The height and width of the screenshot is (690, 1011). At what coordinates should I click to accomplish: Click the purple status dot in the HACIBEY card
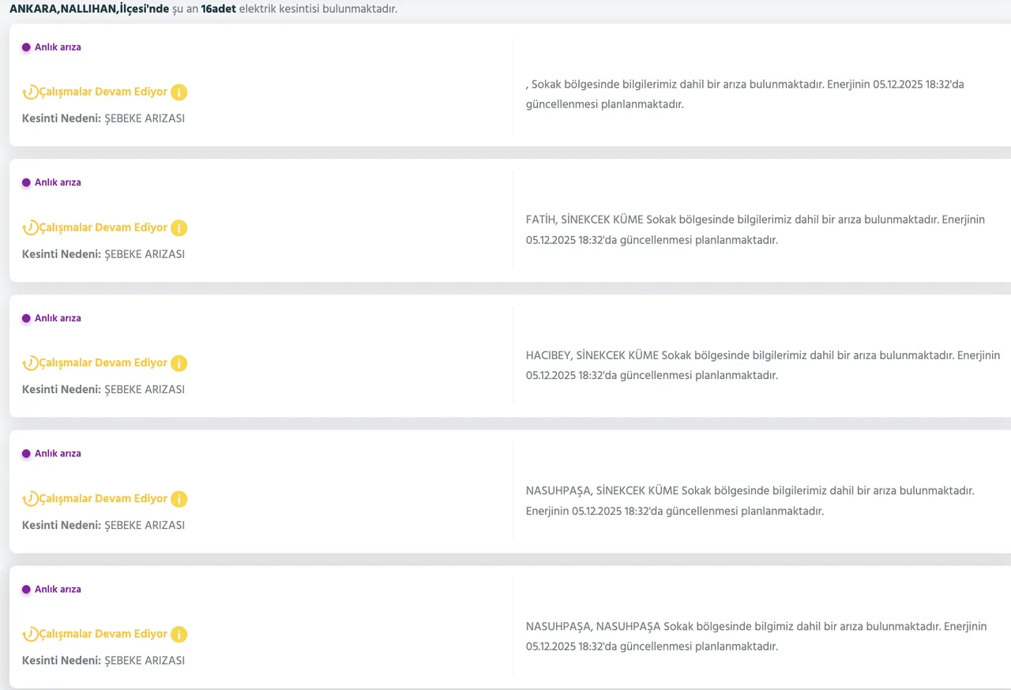point(26,318)
